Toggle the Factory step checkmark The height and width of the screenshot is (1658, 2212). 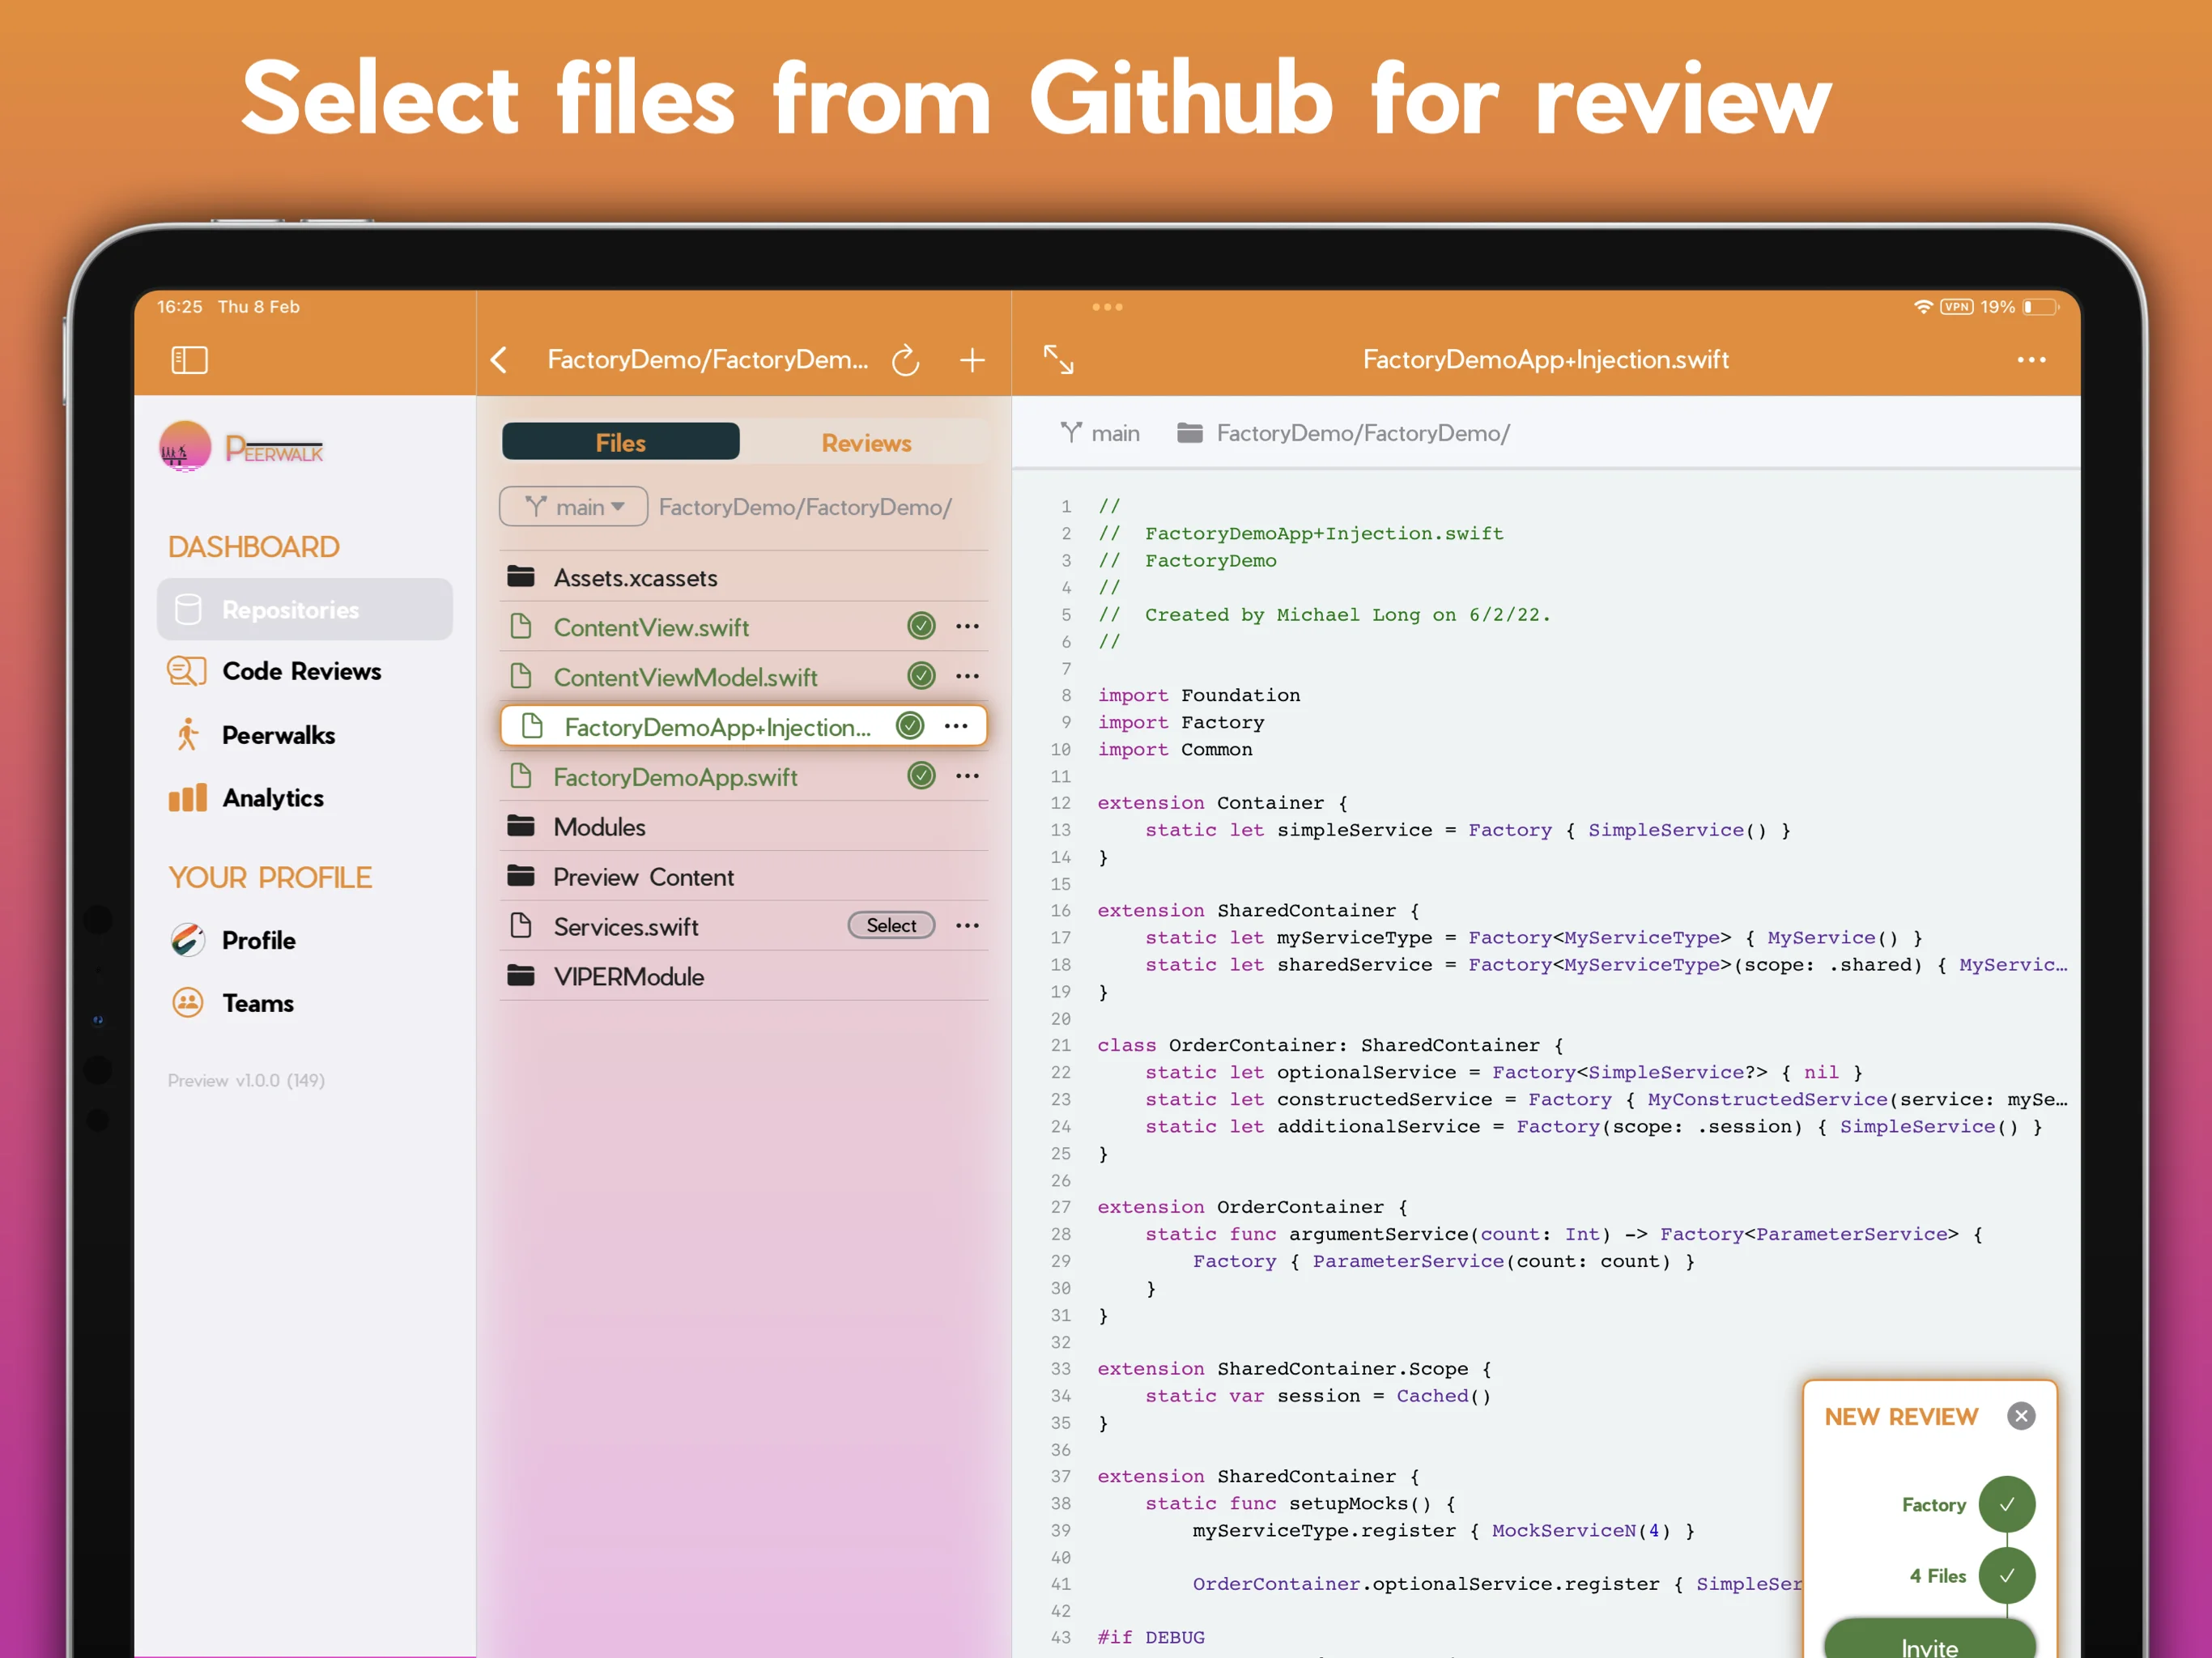(2006, 1504)
